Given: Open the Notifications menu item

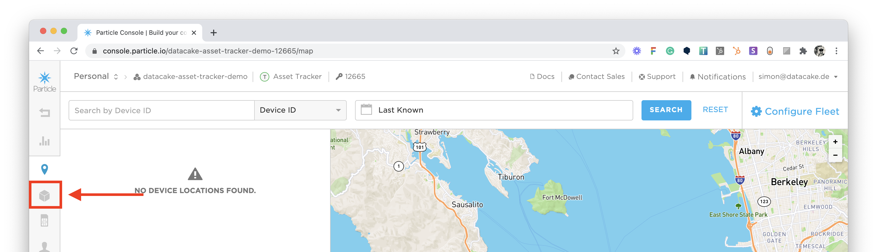Looking at the screenshot, I should pyautogui.click(x=718, y=77).
